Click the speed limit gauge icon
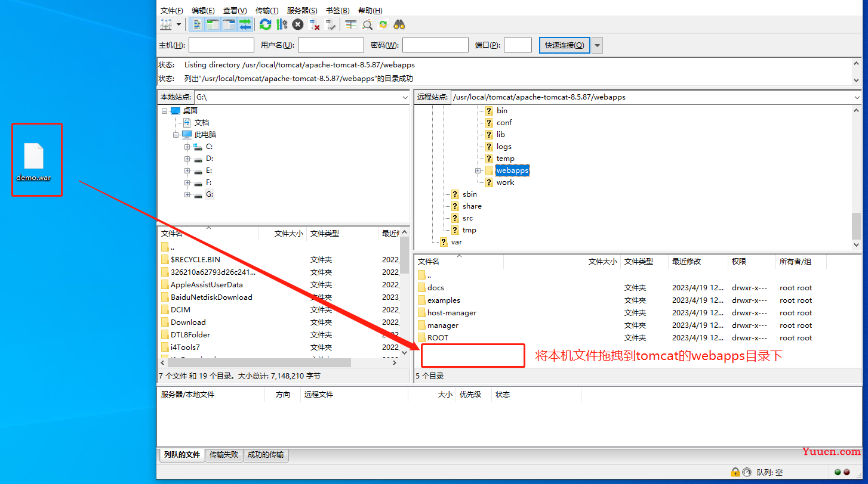The width and height of the screenshot is (868, 484). [x=747, y=472]
